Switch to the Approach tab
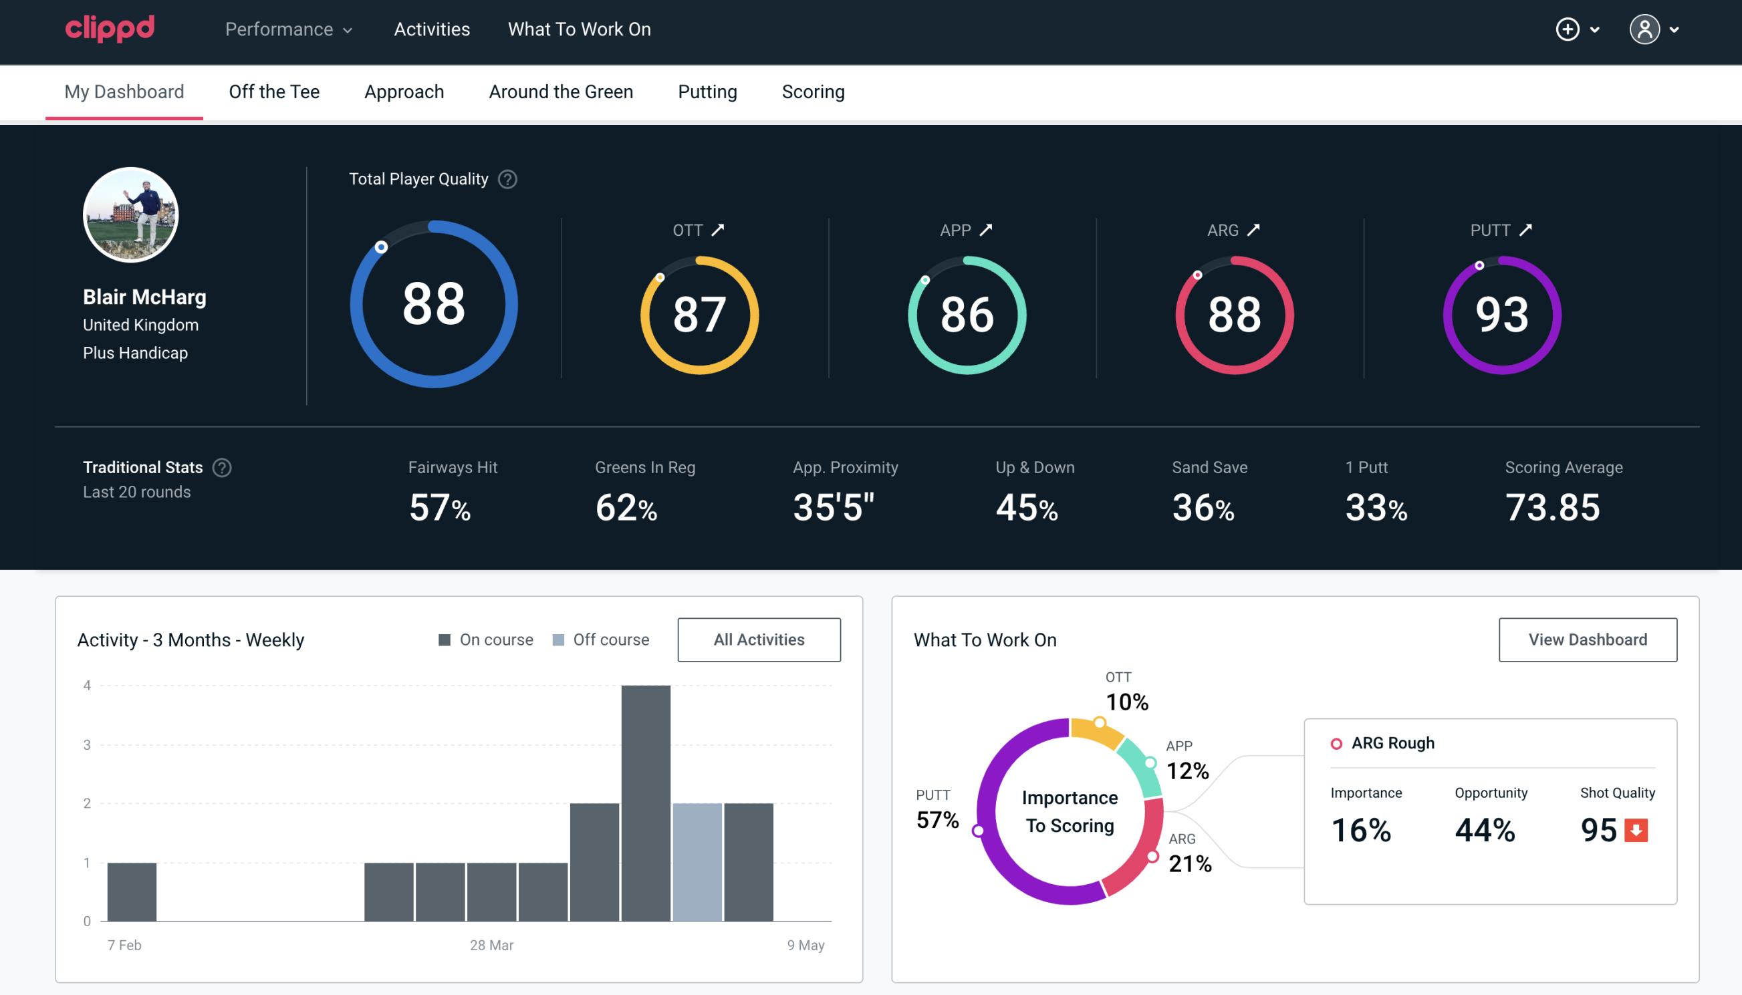Image resolution: width=1742 pixels, height=995 pixels. pyautogui.click(x=404, y=91)
